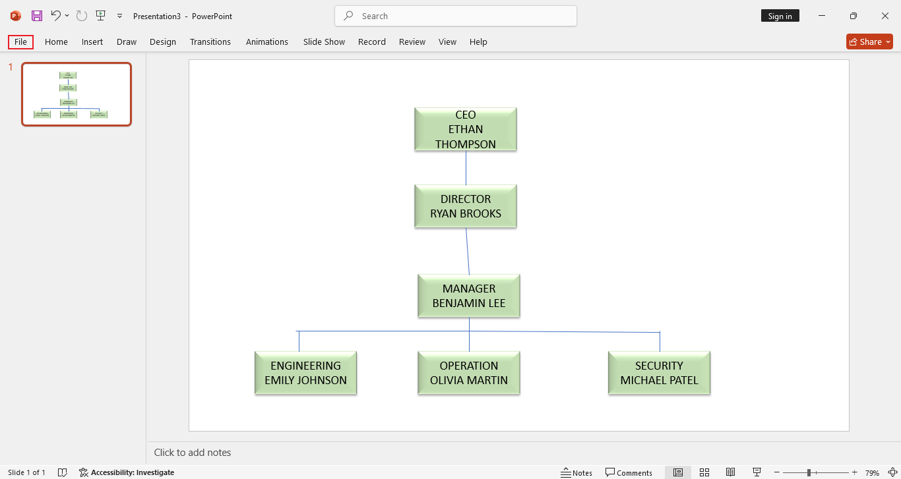Open the View ribbon tab

click(448, 42)
